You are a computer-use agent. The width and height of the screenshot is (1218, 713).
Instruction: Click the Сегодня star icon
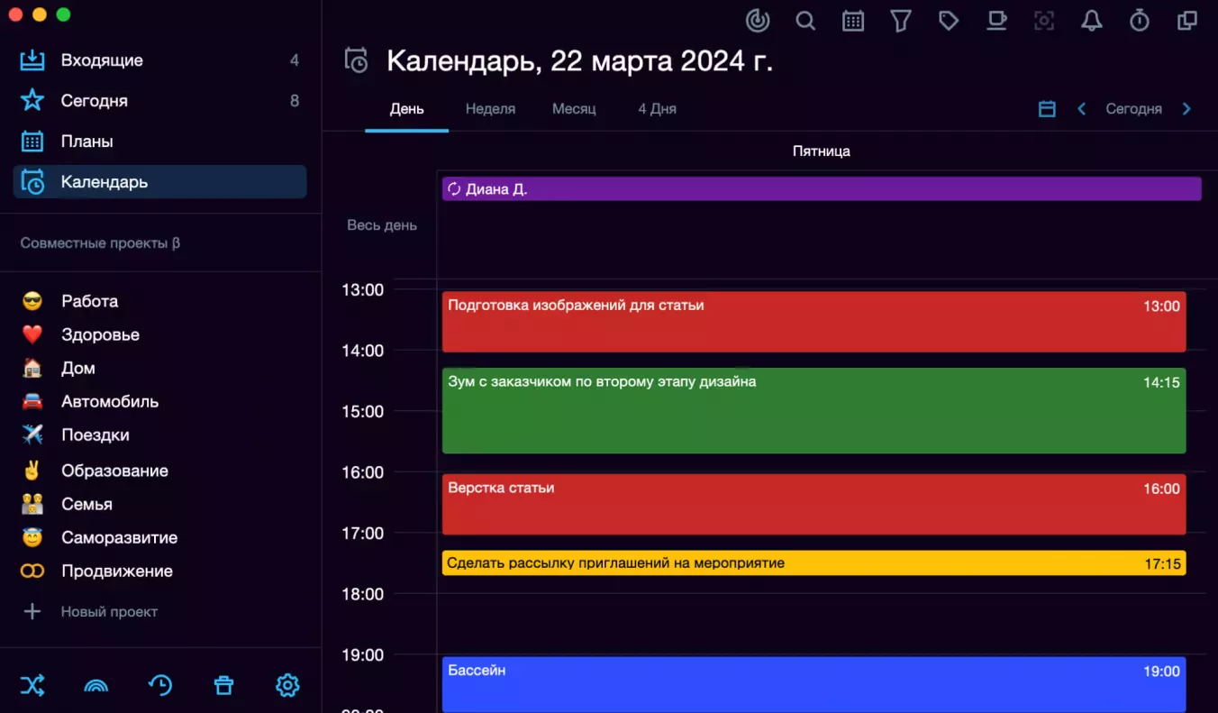click(x=32, y=100)
